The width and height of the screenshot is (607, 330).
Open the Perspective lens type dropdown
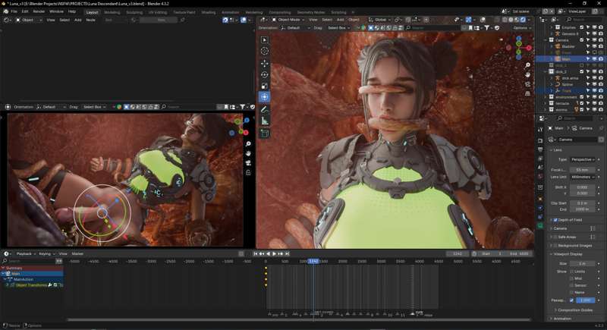click(x=583, y=159)
